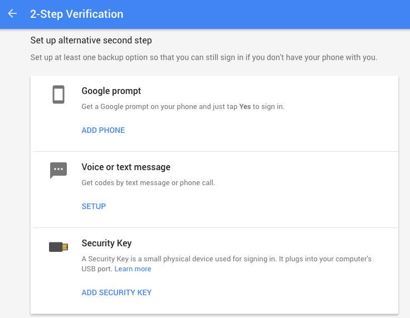The height and width of the screenshot is (318, 410).
Task: Select ADD PHONE under Google prompt
Action: [103, 130]
